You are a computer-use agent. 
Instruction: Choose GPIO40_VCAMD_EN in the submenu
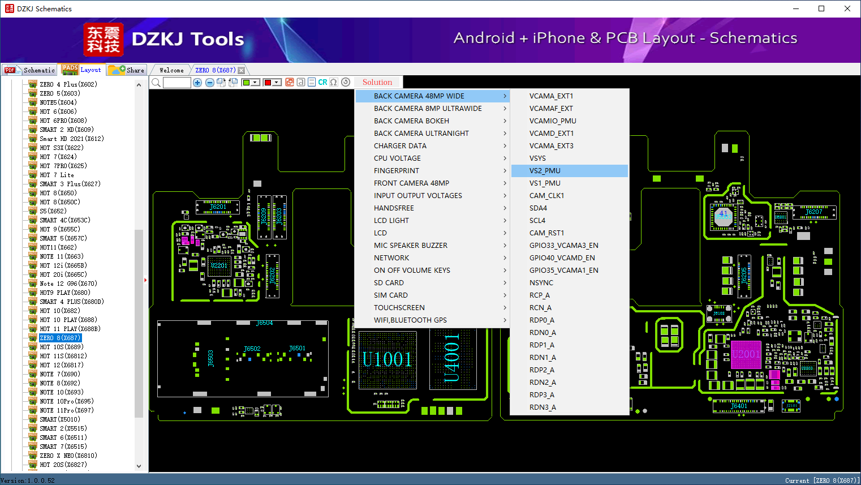(570, 258)
